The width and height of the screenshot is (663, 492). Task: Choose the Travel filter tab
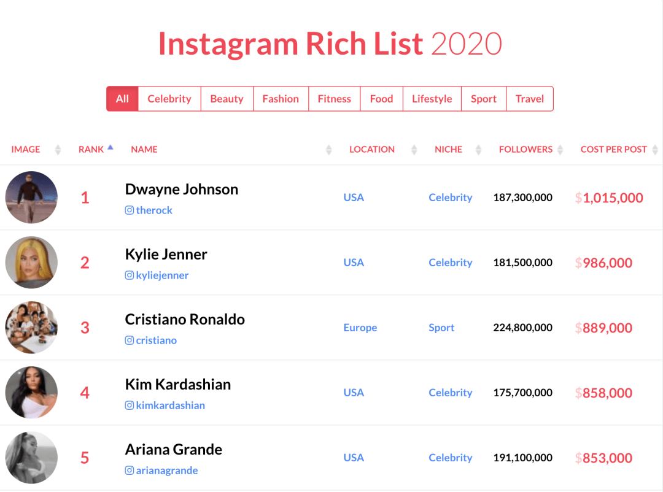[x=530, y=99]
